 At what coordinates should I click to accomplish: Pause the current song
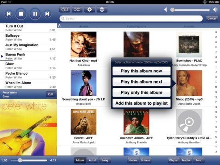coord(35,14)
